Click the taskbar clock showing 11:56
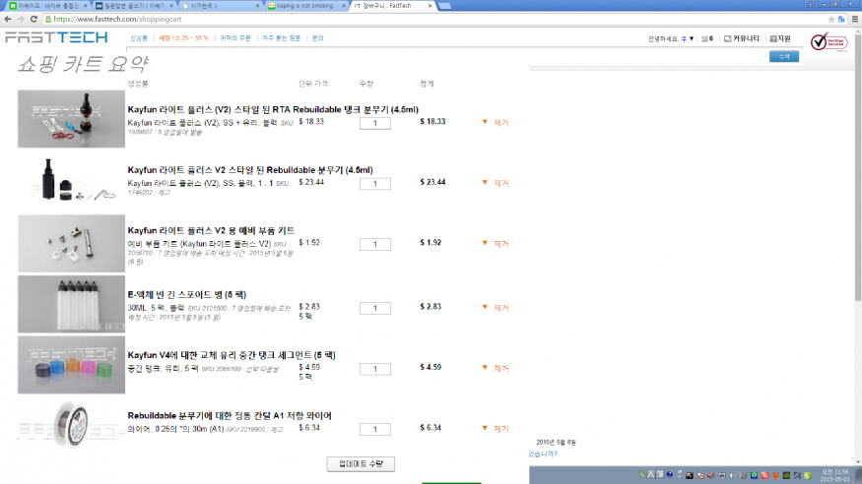The width and height of the screenshot is (862, 484). click(x=834, y=475)
